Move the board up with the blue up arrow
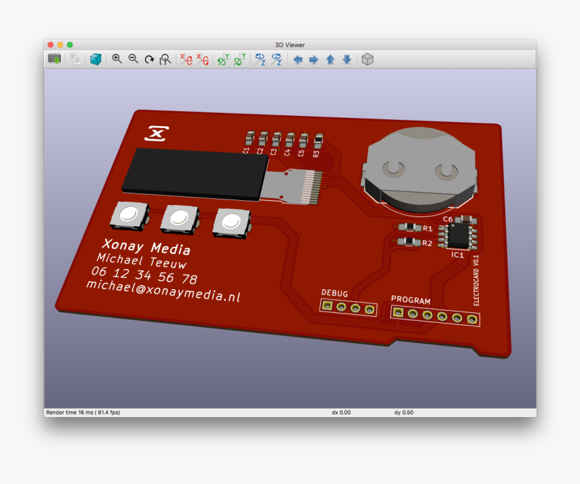 point(330,59)
